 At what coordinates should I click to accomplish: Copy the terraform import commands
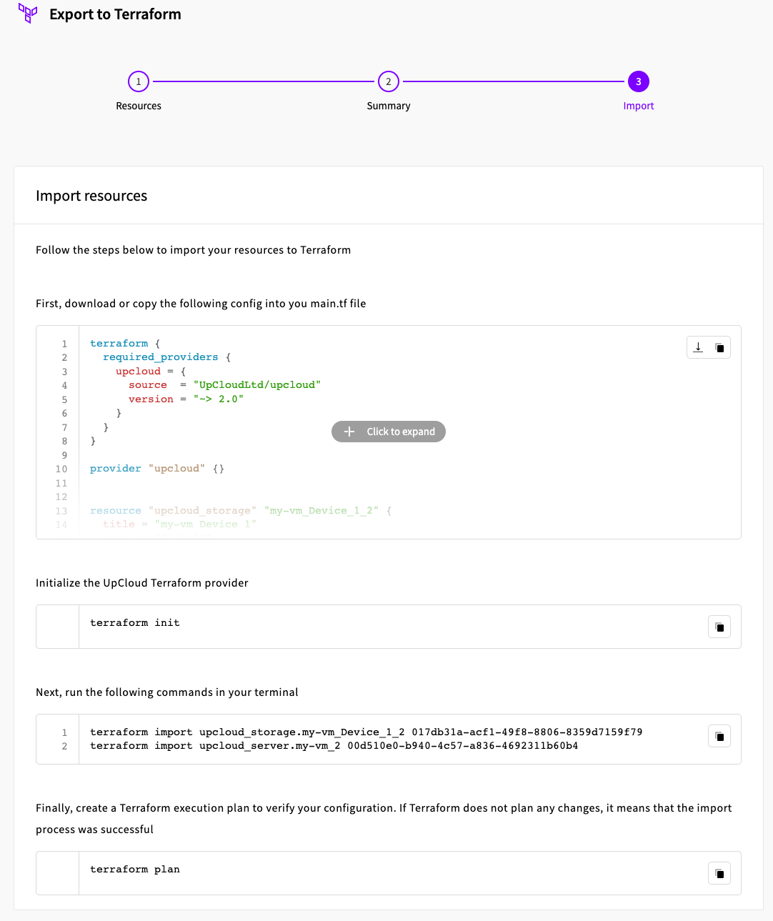pyautogui.click(x=719, y=736)
